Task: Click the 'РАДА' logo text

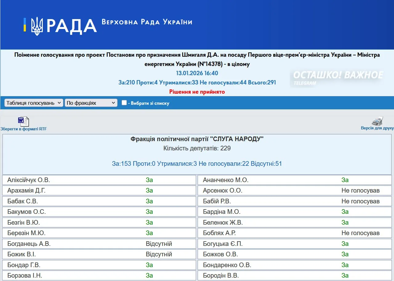Action: coord(72,26)
